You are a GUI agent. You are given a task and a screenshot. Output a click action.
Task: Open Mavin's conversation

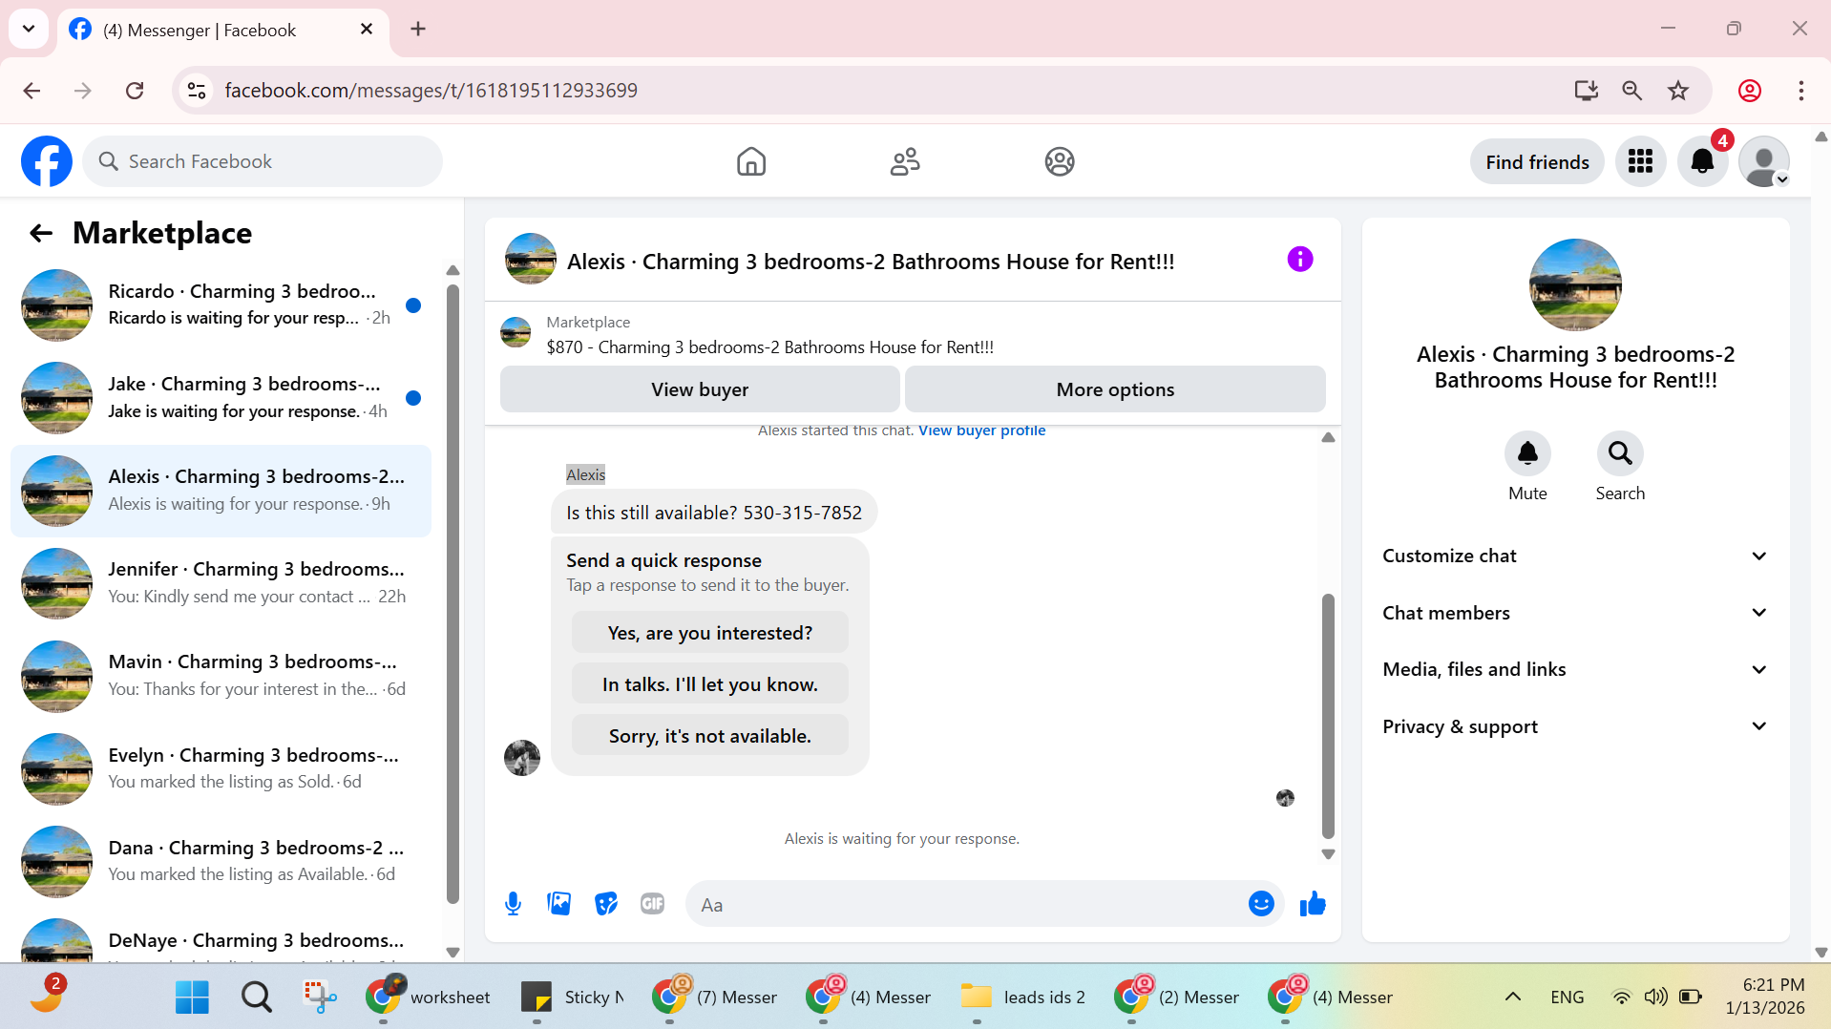click(x=221, y=676)
